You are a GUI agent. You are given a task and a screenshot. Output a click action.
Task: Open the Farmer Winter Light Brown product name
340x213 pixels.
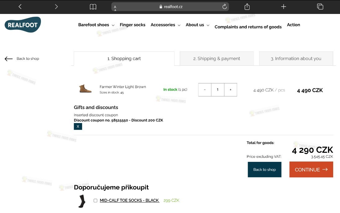(x=123, y=87)
